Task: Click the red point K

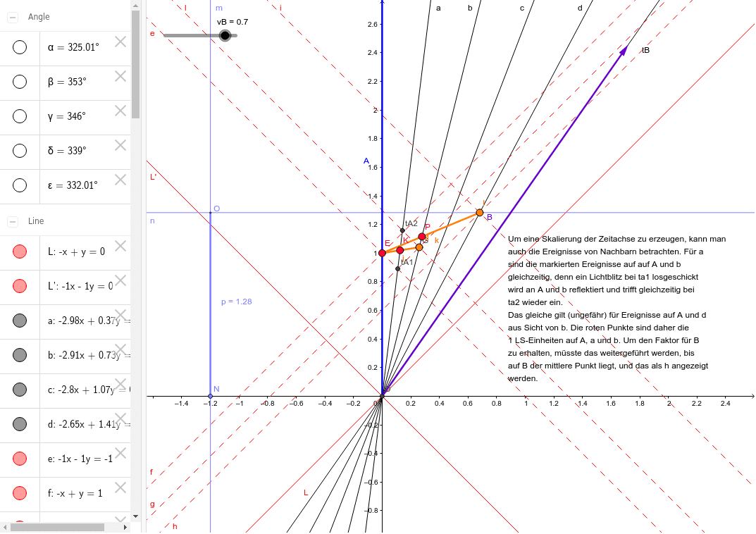Action: [x=399, y=250]
